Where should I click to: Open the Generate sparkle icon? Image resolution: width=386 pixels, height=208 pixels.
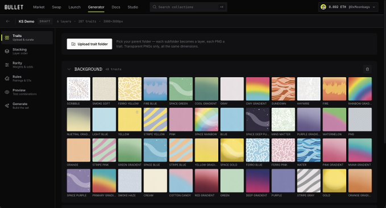[7, 106]
